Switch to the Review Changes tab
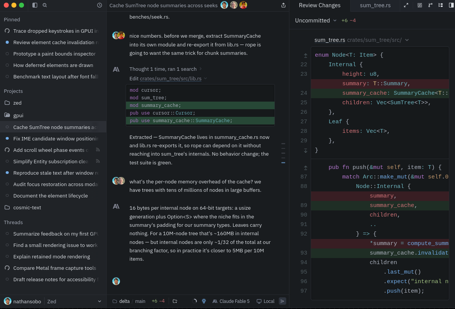Image resolution: width=455 pixels, height=309 pixels. [x=319, y=5]
